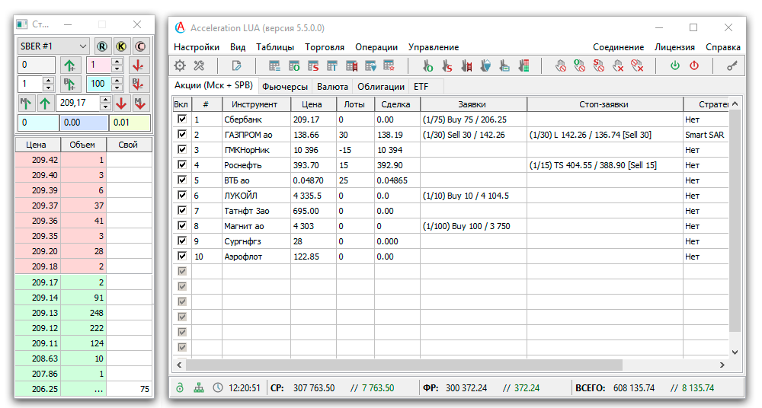This screenshot has width=762, height=408.
Task: Open the Операции menu
Action: coord(376,47)
